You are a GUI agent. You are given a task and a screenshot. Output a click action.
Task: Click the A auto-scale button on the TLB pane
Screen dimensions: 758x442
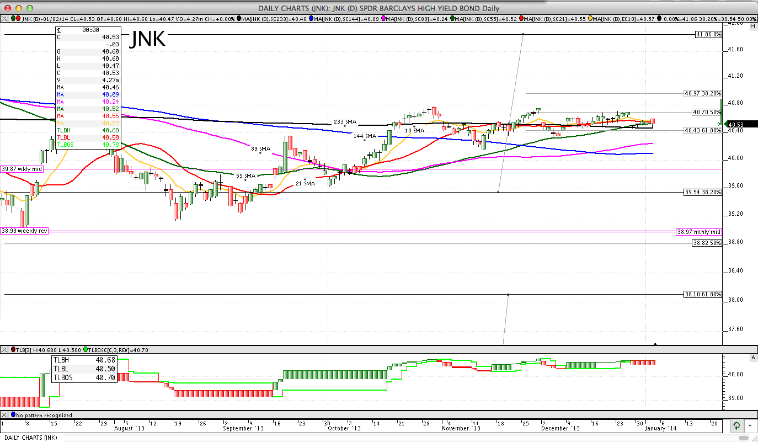tap(752, 358)
